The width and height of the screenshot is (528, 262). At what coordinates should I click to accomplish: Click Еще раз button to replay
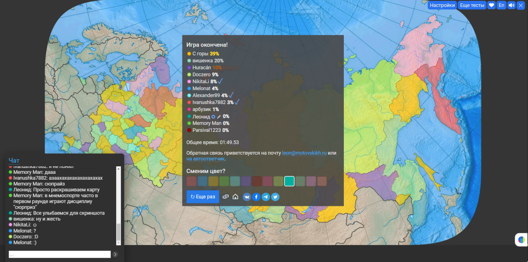coord(203,197)
